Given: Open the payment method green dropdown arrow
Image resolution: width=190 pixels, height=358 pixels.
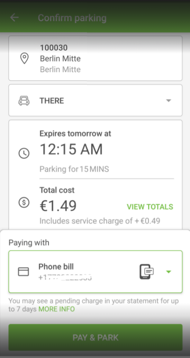Looking at the screenshot, I should click(169, 272).
